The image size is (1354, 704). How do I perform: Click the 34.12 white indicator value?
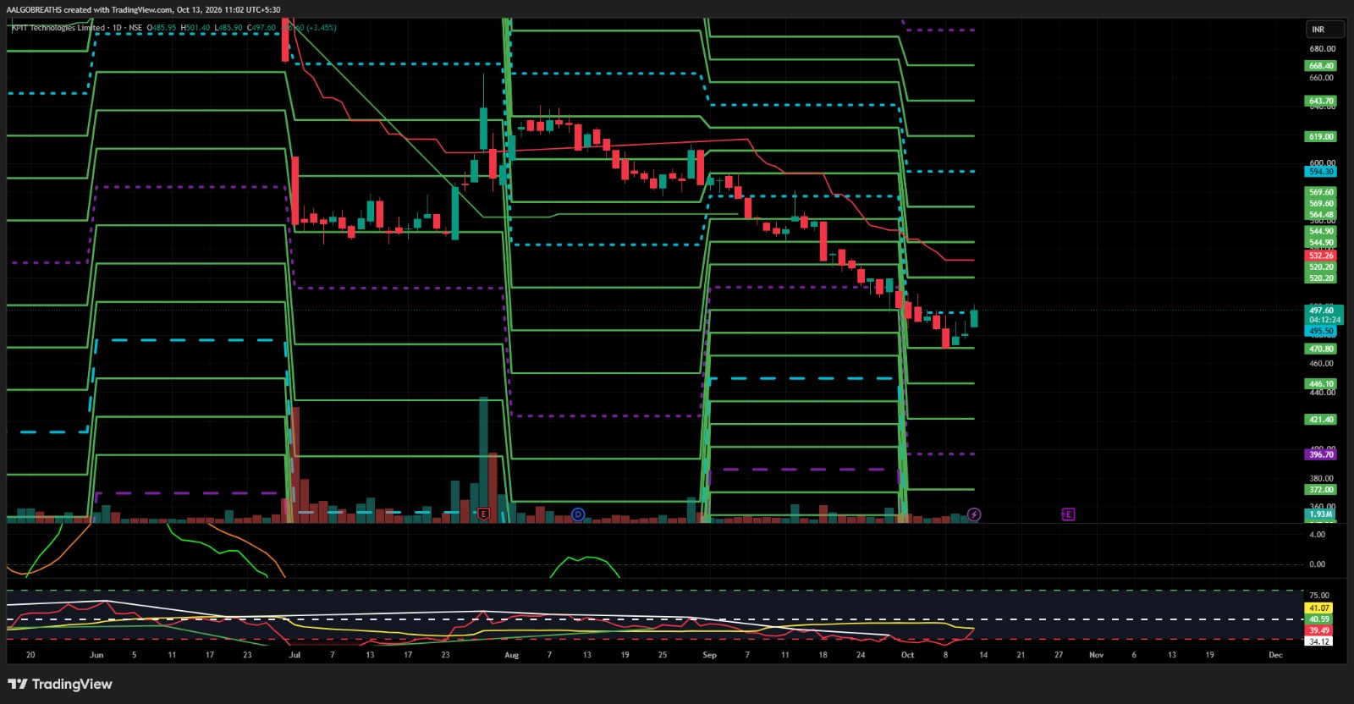1318,641
